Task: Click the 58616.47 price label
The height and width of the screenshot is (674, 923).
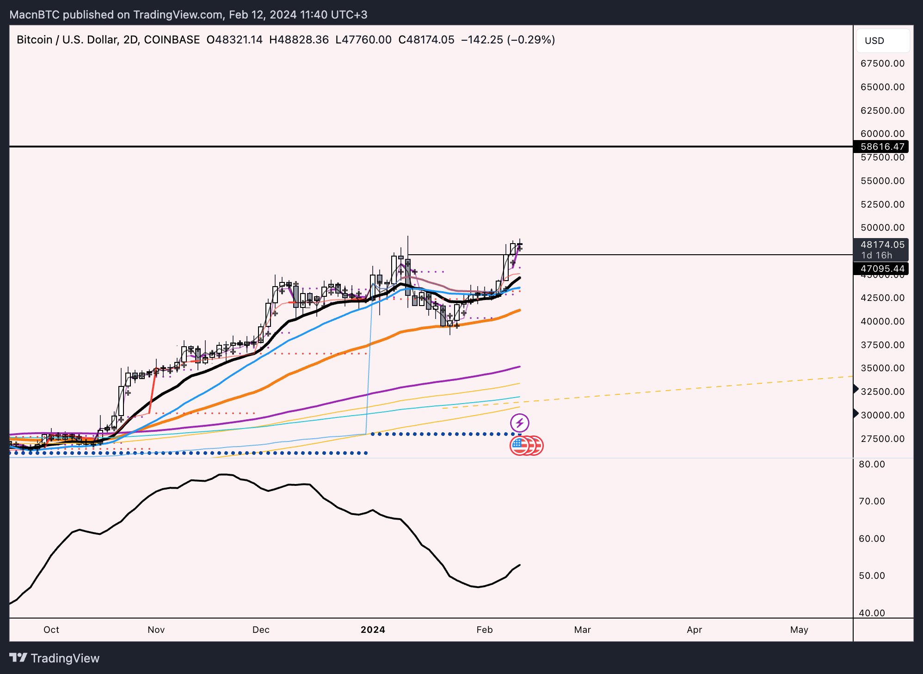Action: coord(881,147)
